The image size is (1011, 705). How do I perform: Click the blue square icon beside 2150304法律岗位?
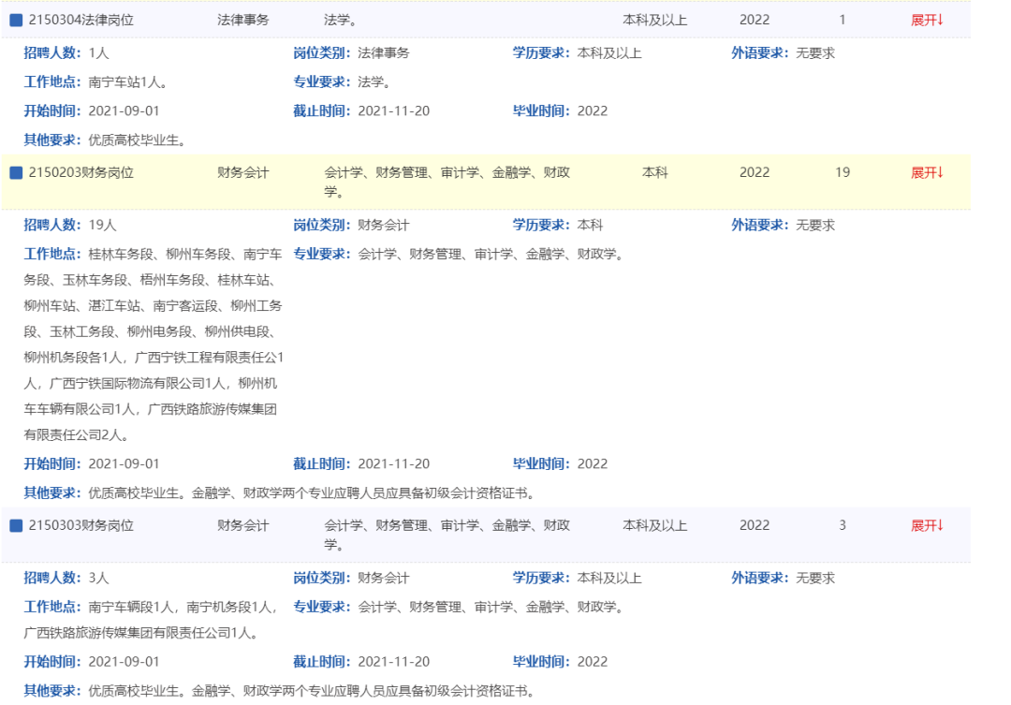click(x=16, y=20)
